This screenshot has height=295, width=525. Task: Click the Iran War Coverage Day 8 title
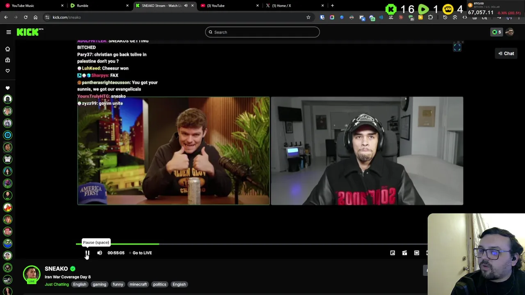pyautogui.click(x=68, y=277)
